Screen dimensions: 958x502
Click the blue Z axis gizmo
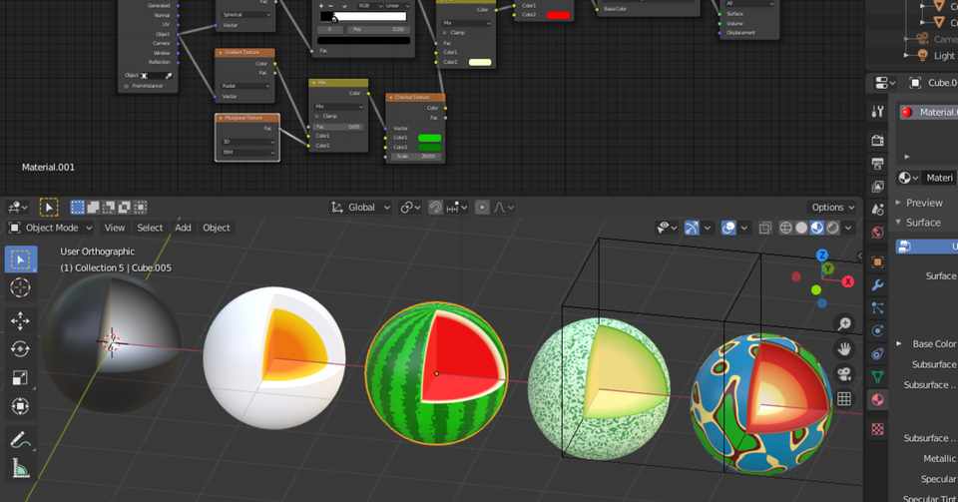(822, 255)
